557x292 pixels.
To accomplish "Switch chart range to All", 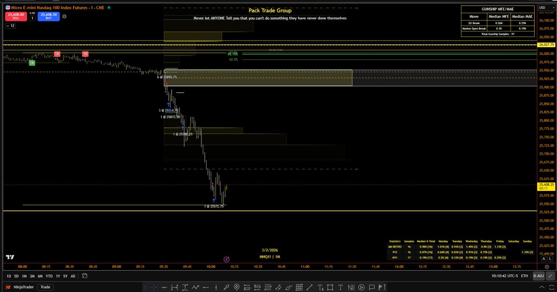I will click(73, 276).
